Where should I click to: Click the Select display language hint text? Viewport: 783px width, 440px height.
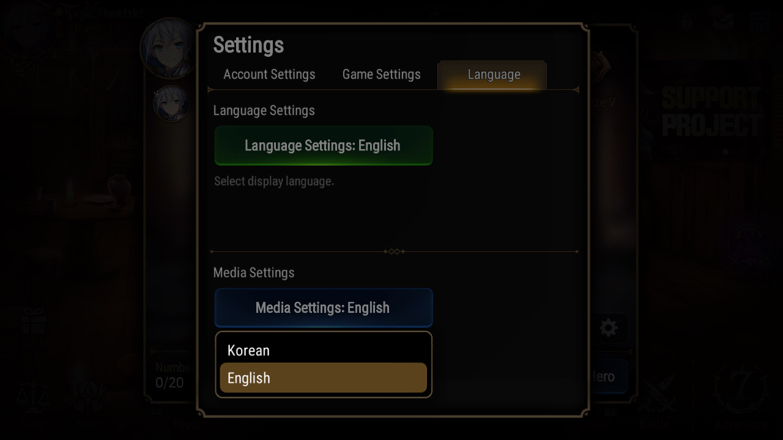coord(274,182)
